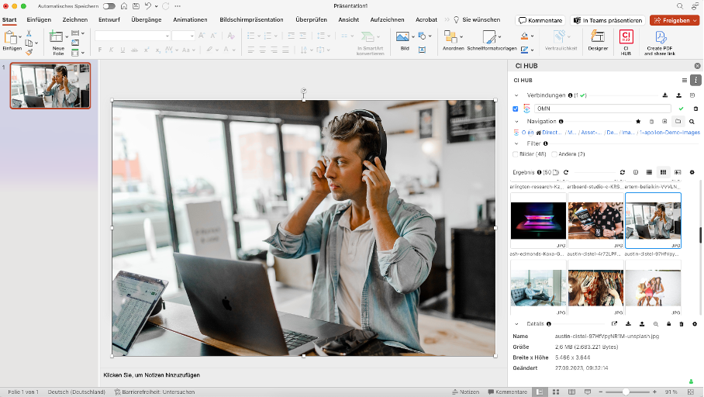Click the zoom in plus button
Viewport: 704px width, 397px height.
coord(654,392)
